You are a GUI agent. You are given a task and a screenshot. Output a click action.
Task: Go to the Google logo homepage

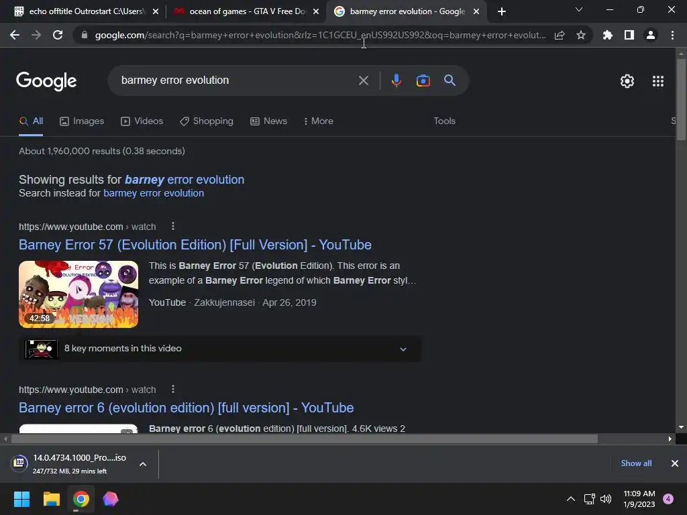(46, 81)
